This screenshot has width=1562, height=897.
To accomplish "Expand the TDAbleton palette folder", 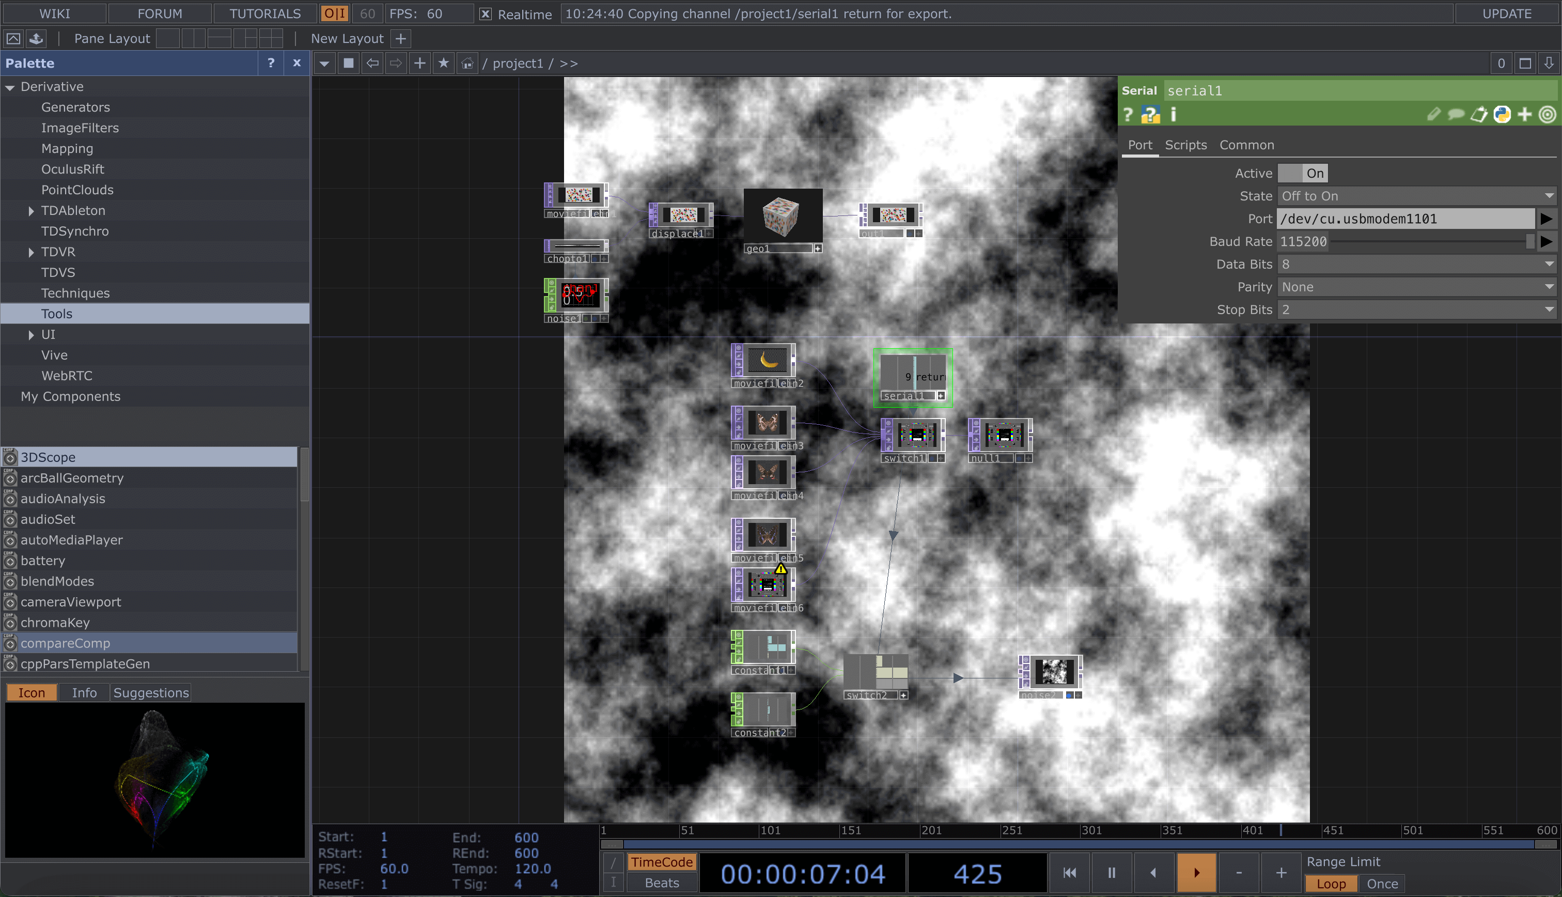I will (31, 211).
